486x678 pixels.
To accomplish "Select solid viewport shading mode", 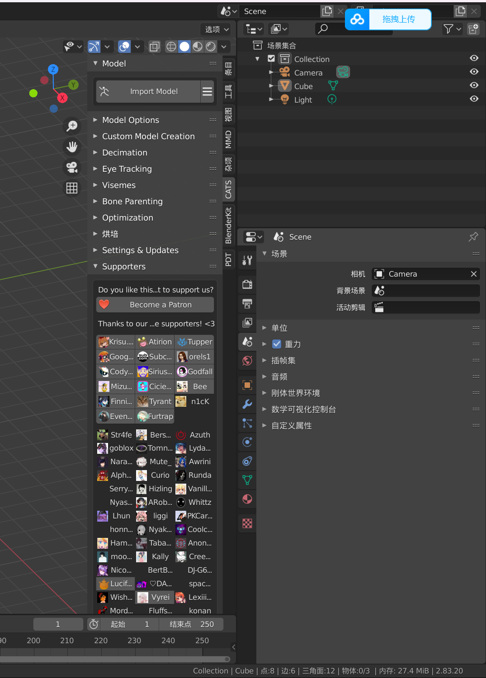I will (x=184, y=47).
